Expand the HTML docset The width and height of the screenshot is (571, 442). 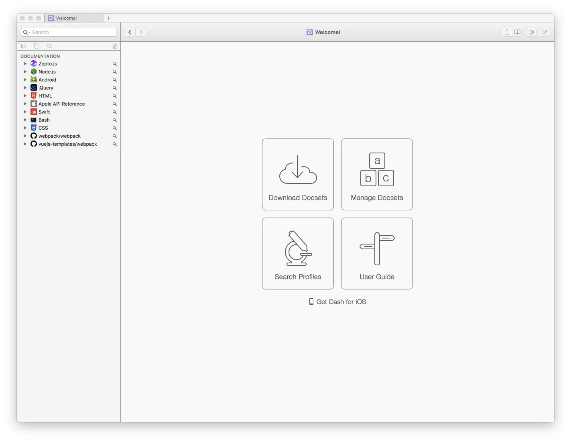pyautogui.click(x=25, y=96)
